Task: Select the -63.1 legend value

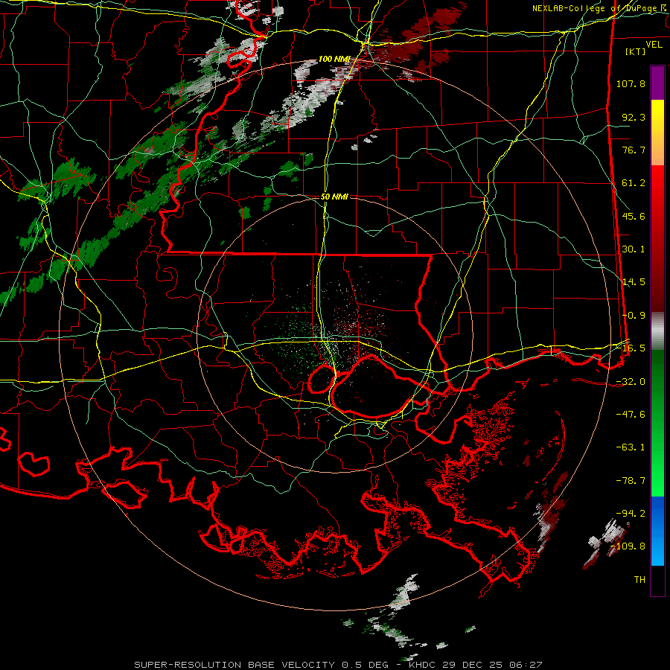Action: 631,447
